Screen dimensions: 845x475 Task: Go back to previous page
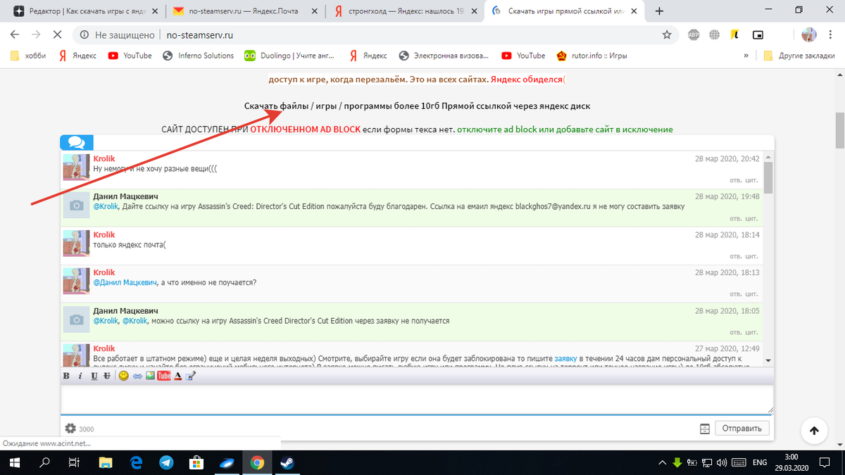pos(13,34)
